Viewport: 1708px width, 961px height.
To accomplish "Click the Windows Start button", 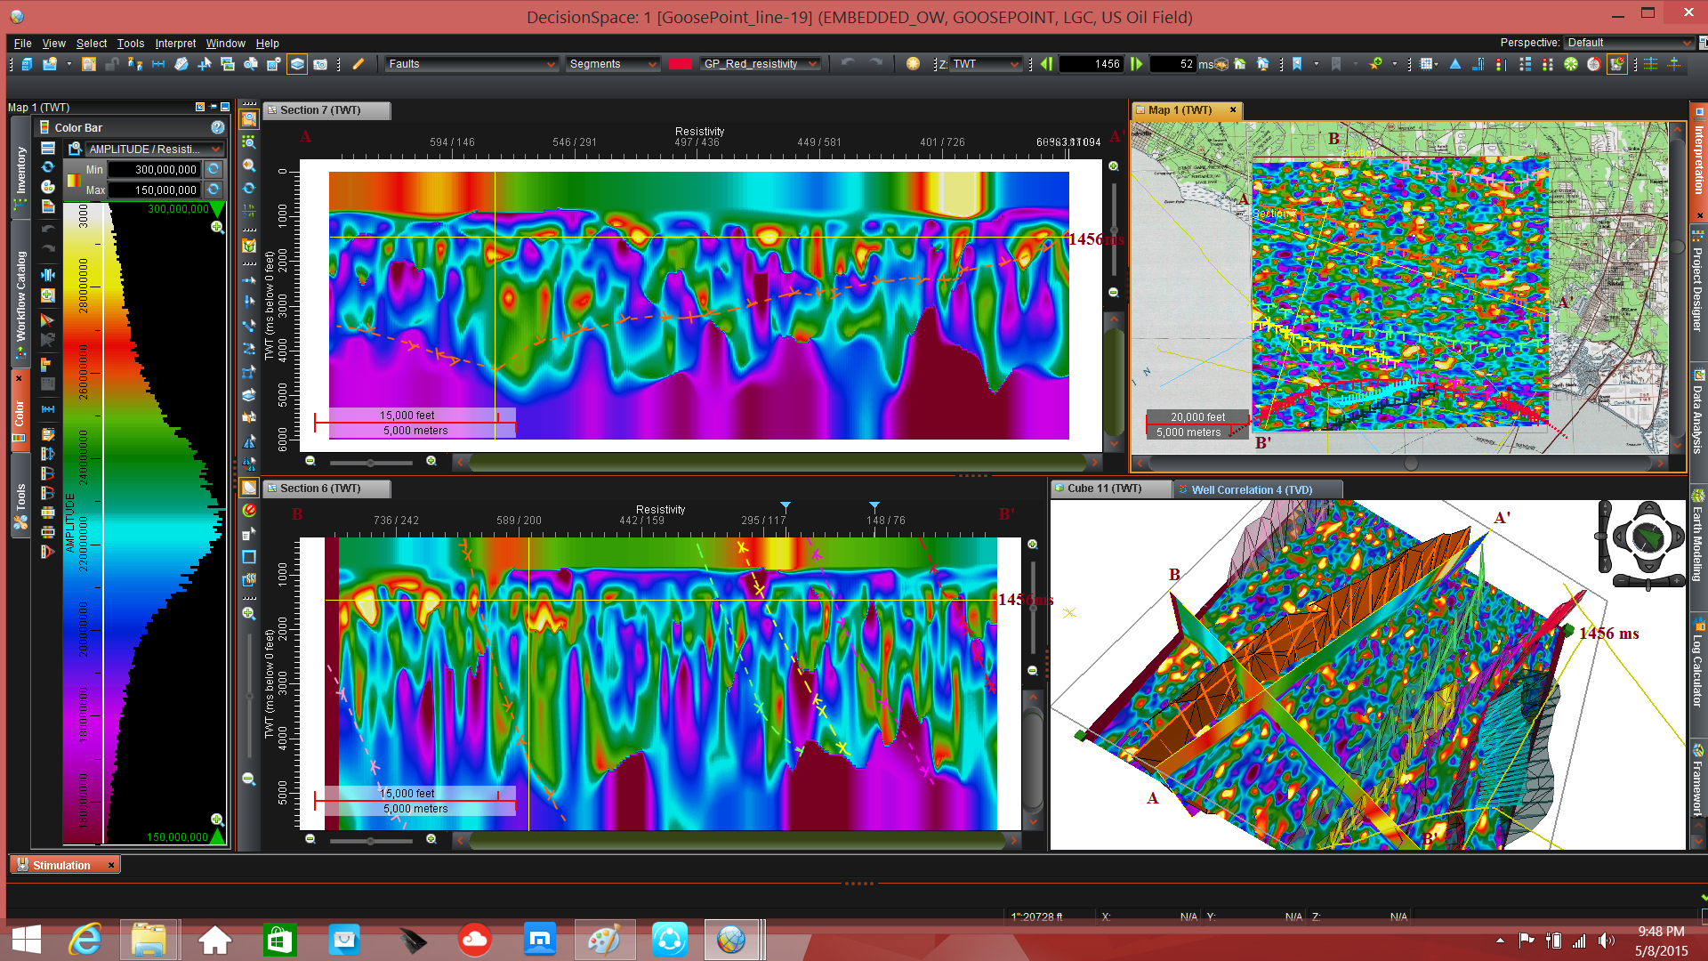I will coord(27,940).
